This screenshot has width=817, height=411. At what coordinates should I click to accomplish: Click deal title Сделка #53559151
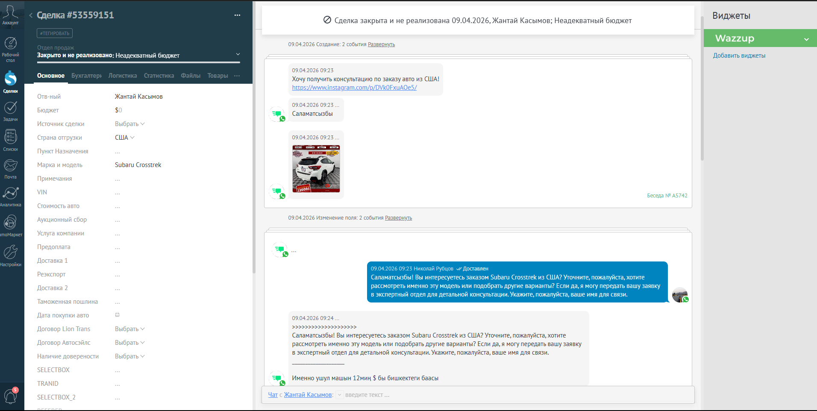point(75,15)
